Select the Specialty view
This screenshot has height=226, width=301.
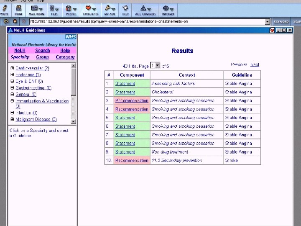click(20, 57)
